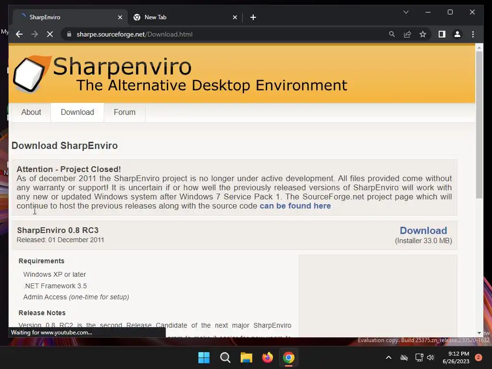Click 'Released: 01 December 2011' text
The image size is (492, 369).
(60, 240)
